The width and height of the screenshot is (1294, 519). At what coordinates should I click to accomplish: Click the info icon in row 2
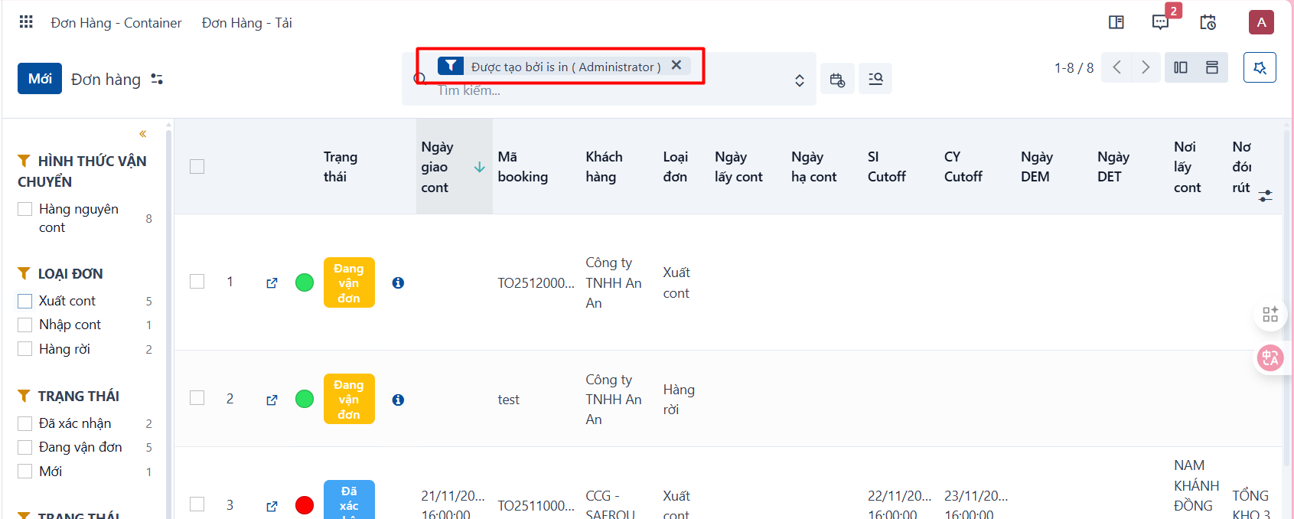[398, 400]
